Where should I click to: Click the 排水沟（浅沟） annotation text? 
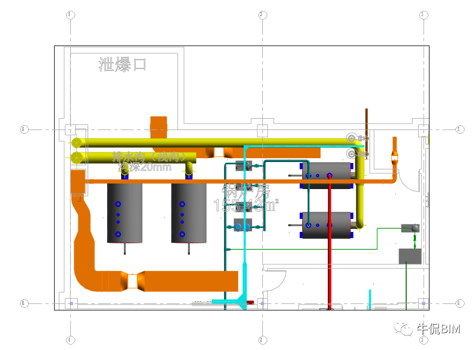point(148,157)
